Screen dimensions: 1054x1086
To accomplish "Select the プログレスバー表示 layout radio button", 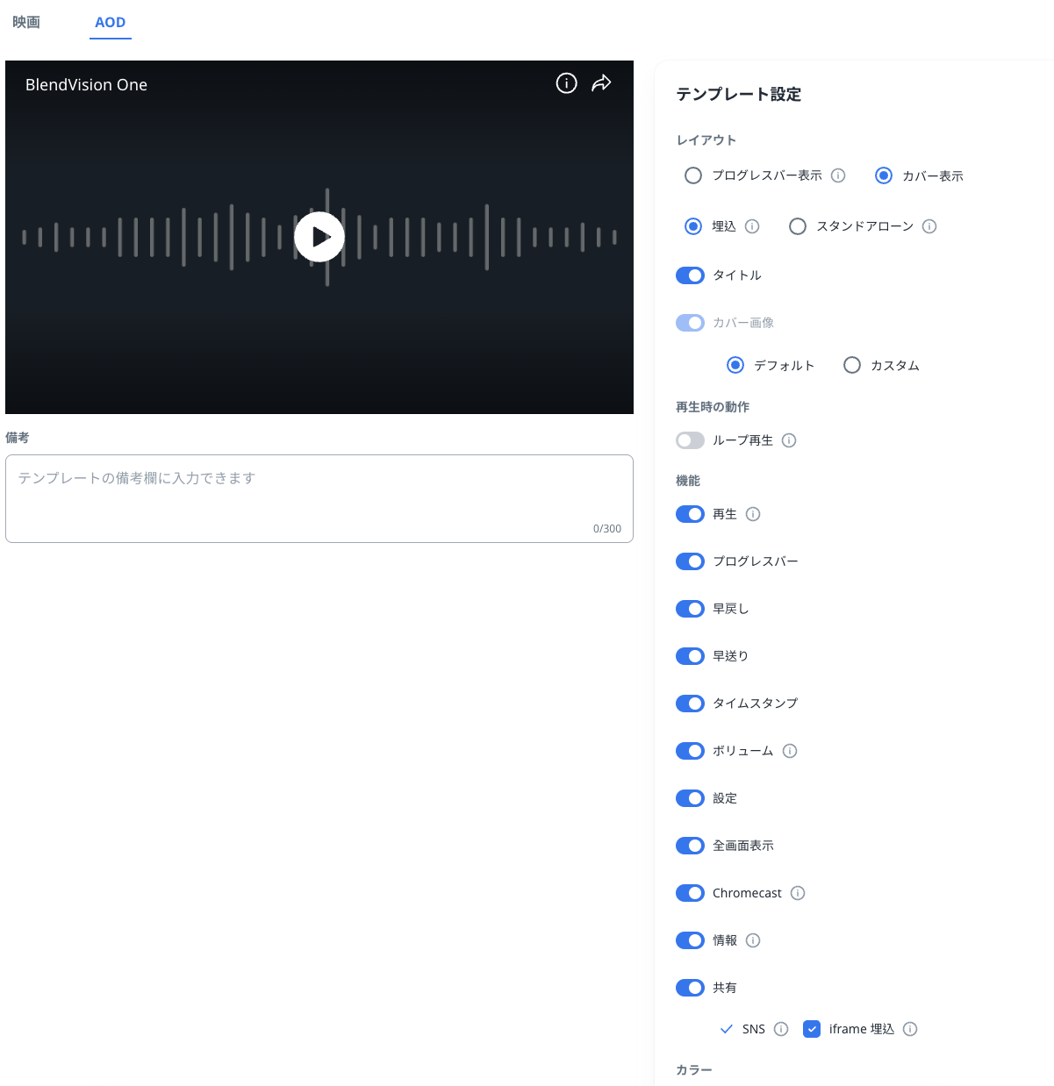I will coord(693,175).
